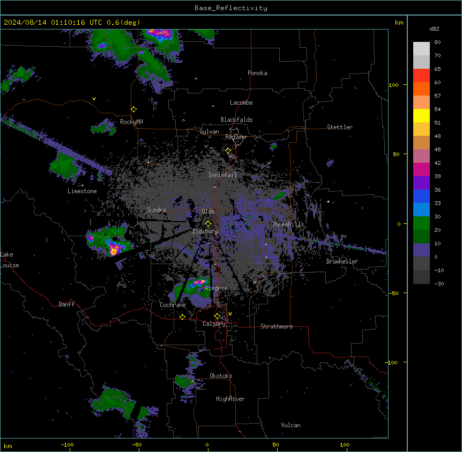Click the yellow diamond marker above Calgary label

pos(217,316)
